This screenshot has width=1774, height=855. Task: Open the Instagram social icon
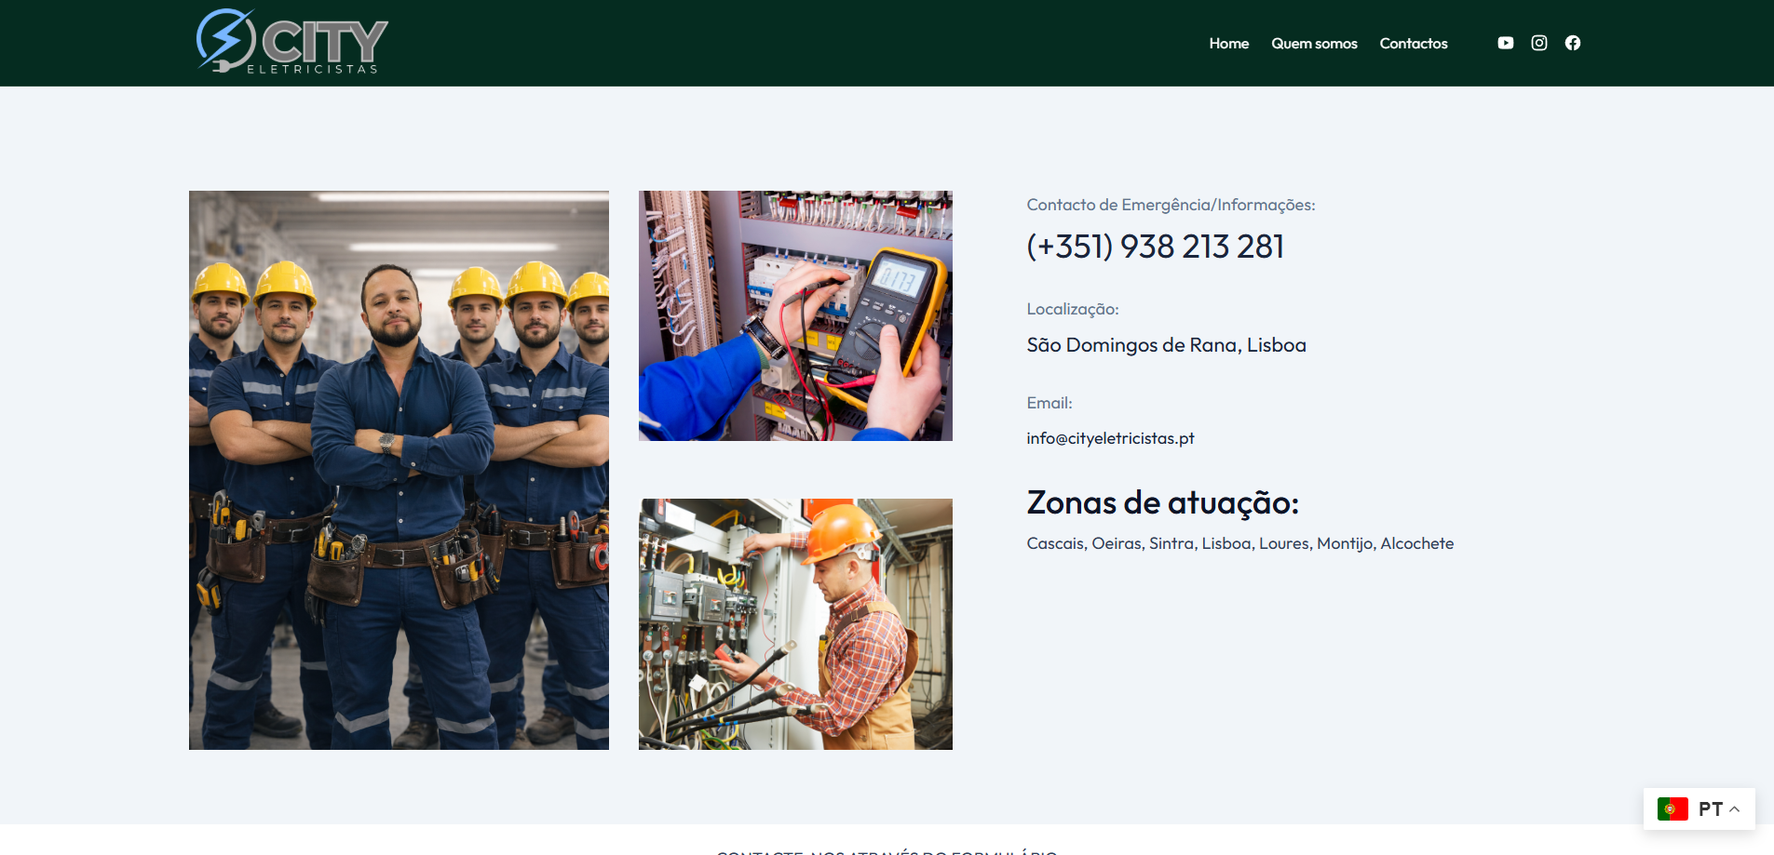pyautogui.click(x=1538, y=43)
